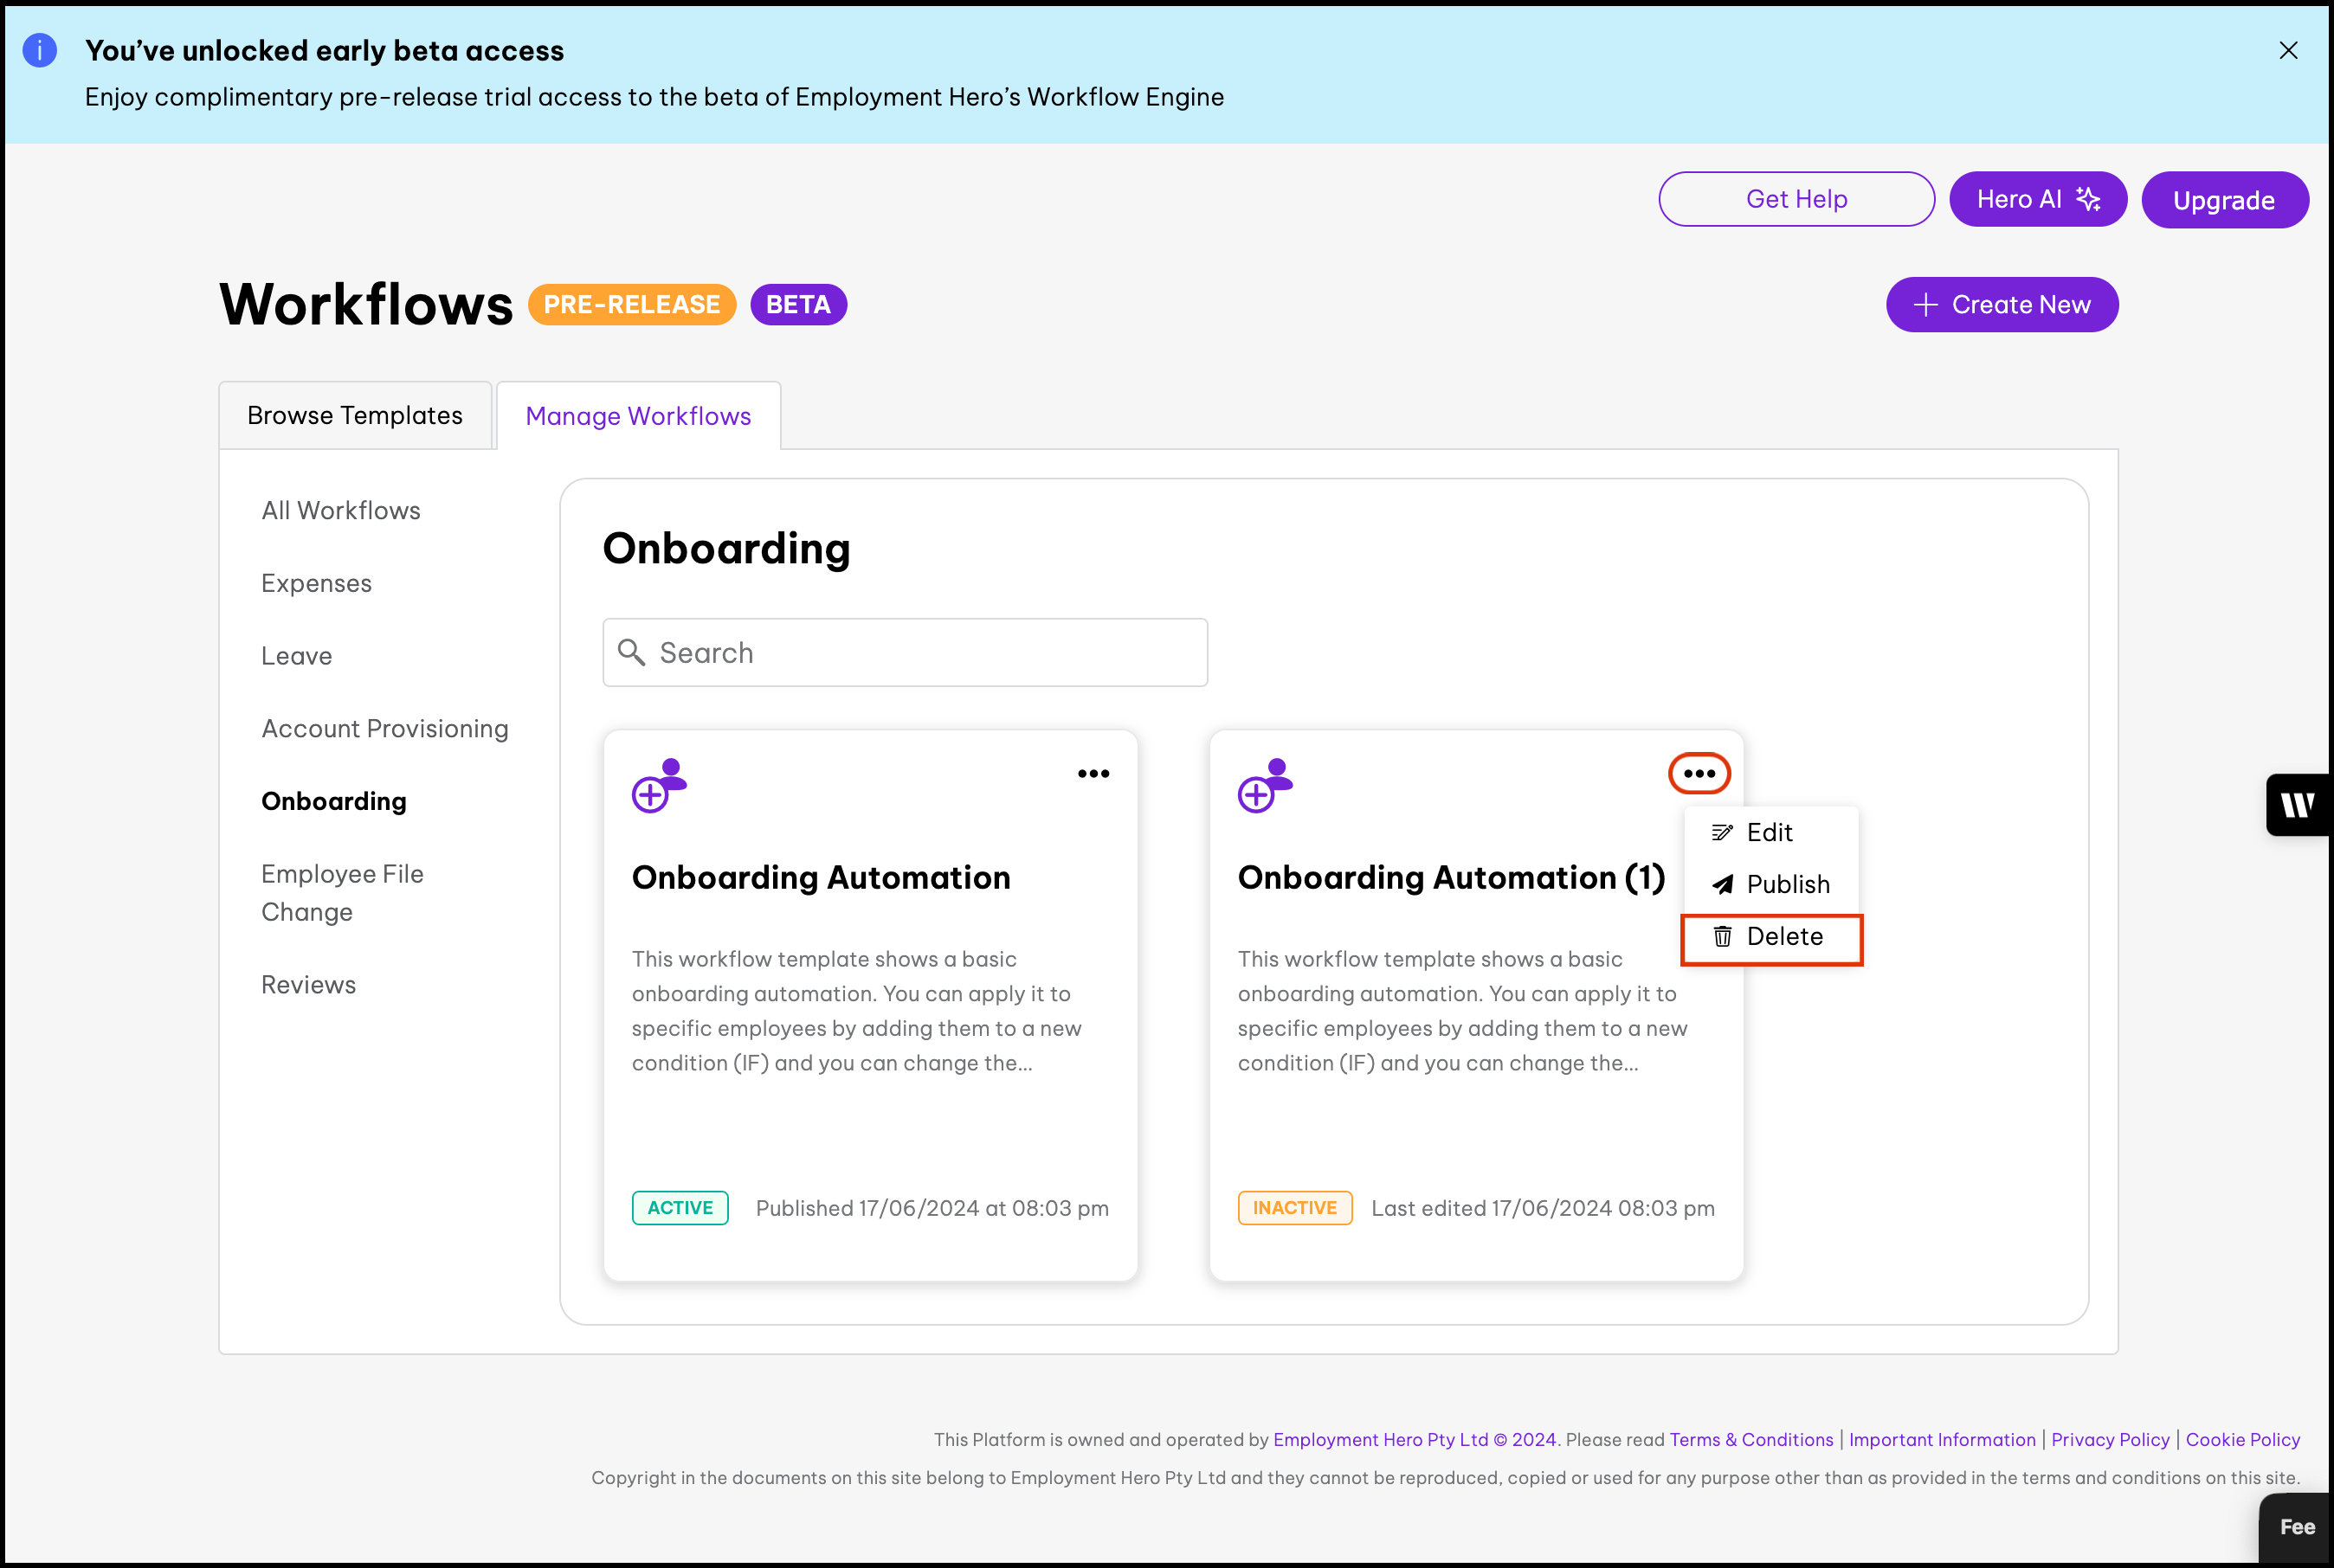Open Hero AI assistant
Screen dimensions: 2334x1568
click(2037, 199)
